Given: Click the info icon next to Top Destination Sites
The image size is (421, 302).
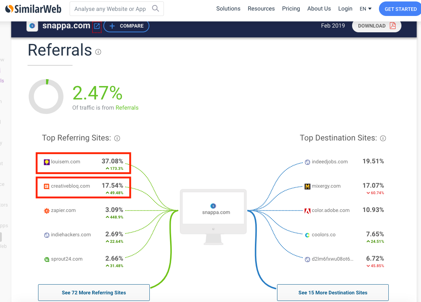Looking at the screenshot, I should click(x=383, y=138).
